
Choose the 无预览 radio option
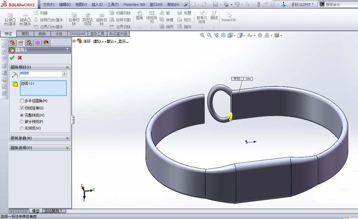[x=22, y=128]
